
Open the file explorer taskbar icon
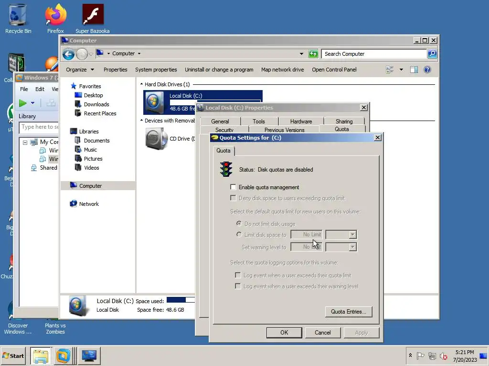click(x=41, y=356)
